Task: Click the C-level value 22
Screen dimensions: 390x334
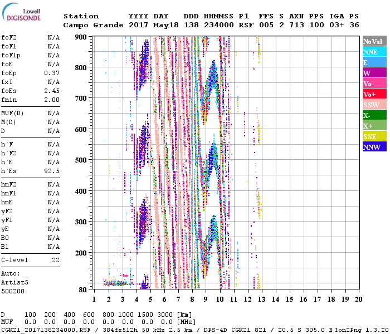Action: (56, 260)
